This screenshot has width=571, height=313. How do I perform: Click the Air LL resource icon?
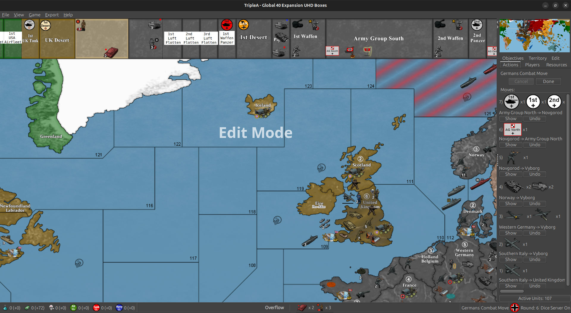73,308
